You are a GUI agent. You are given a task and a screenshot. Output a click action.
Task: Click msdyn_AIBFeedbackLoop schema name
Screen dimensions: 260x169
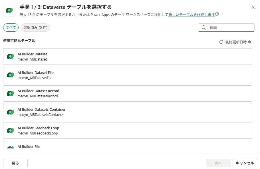(x=38, y=133)
